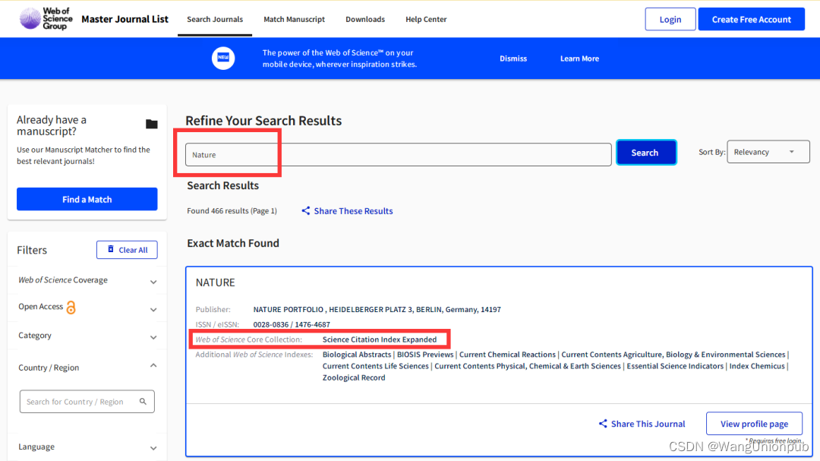Expand the Open Access filter
Viewport: 820px width, 461px height.
(153, 310)
